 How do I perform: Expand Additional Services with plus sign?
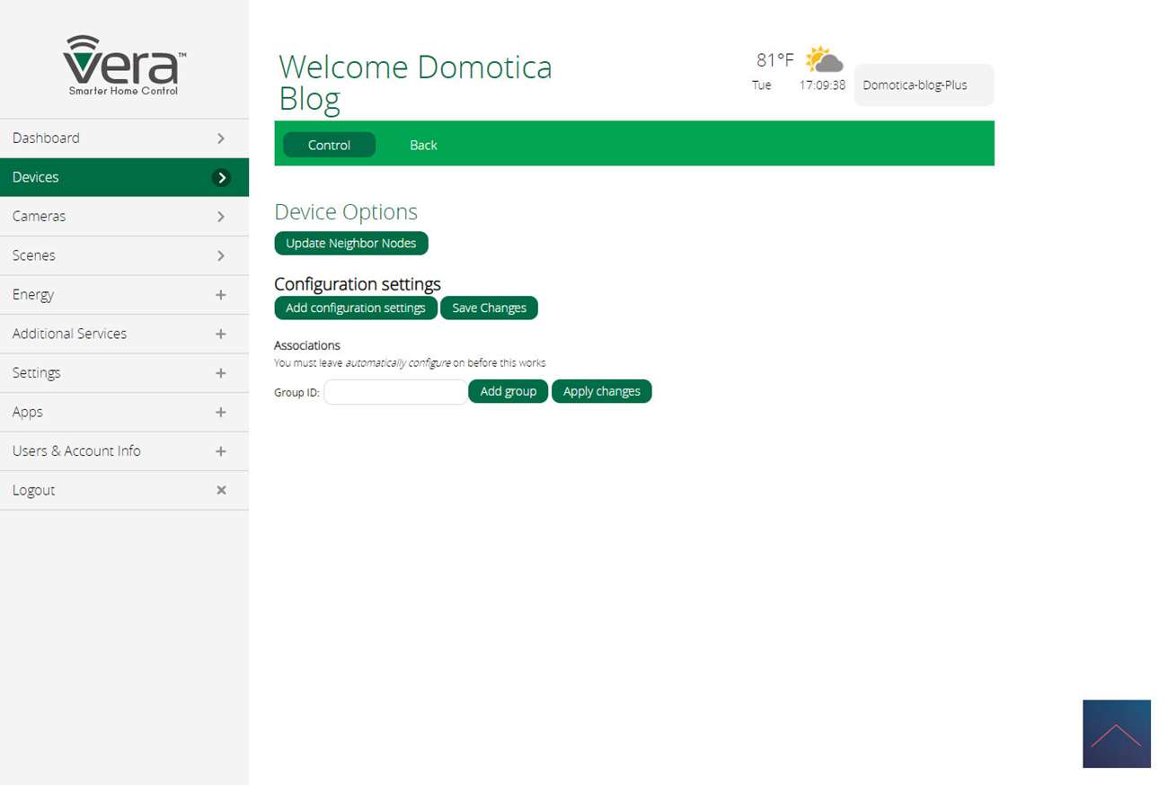tap(221, 334)
